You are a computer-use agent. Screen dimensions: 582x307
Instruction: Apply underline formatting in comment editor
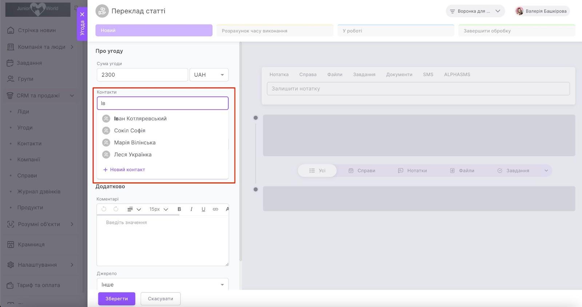click(x=203, y=209)
